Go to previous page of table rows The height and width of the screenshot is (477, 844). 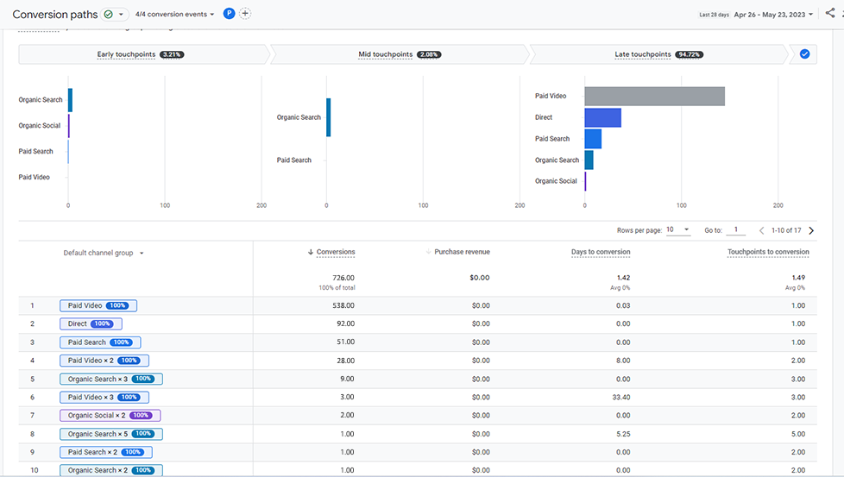tap(761, 230)
